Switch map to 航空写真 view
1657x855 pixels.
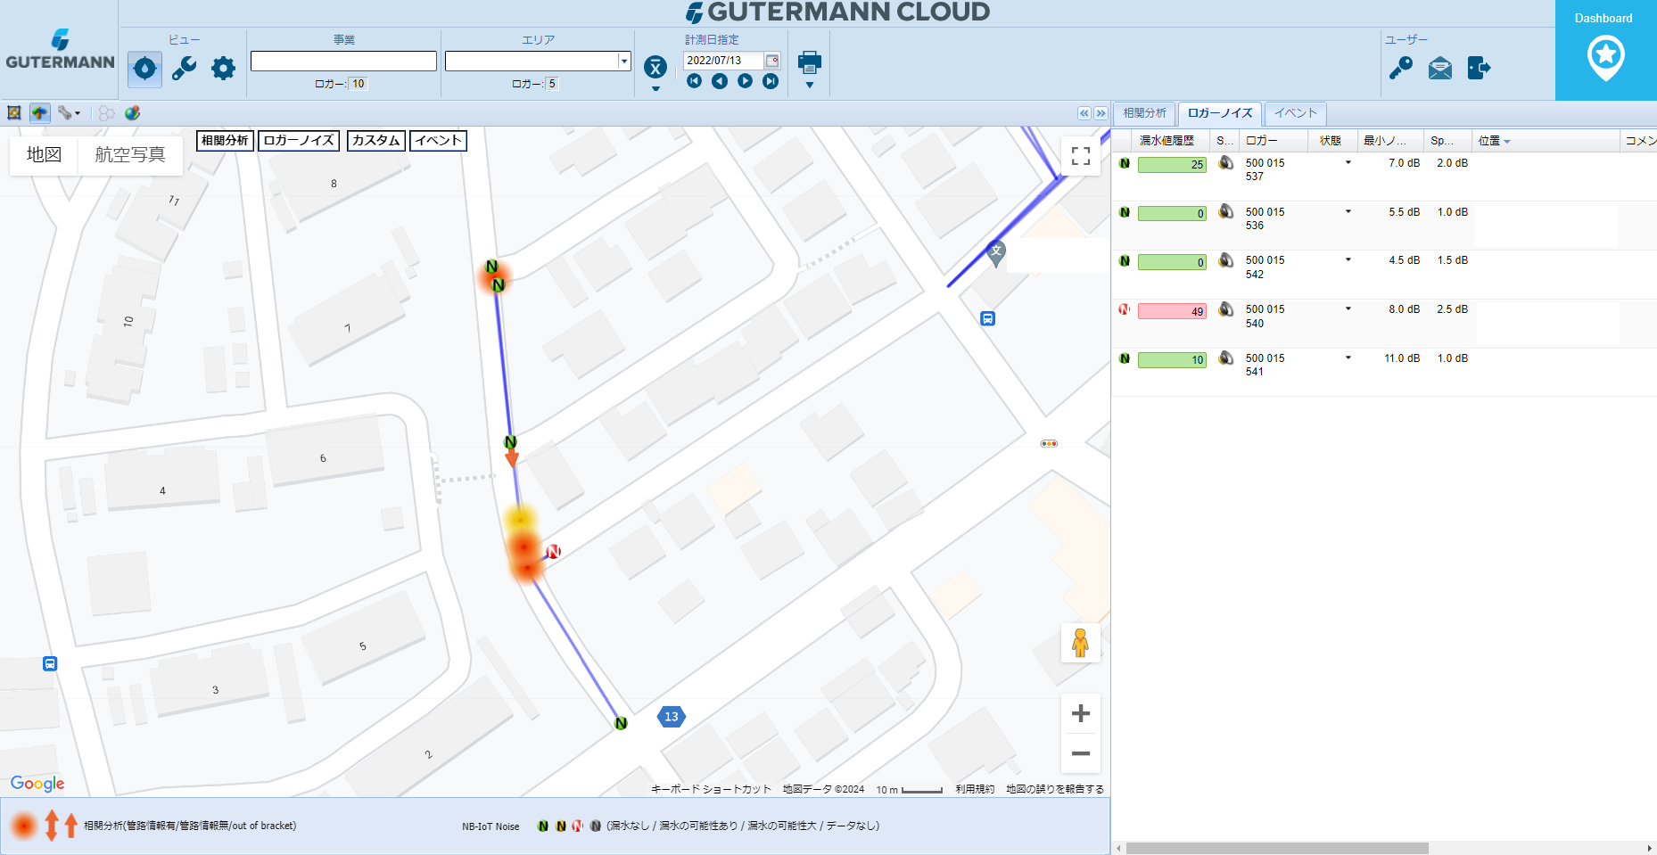130,154
